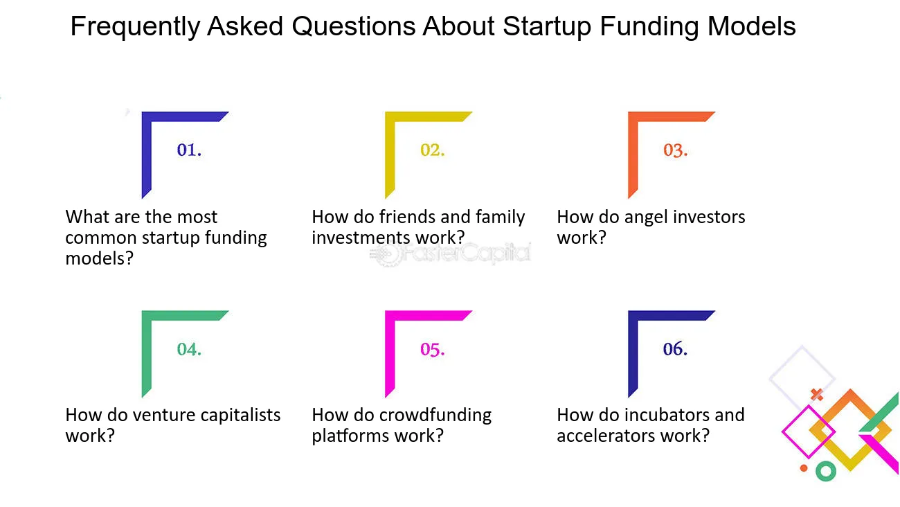Click the green corner bracket icon for 04

click(184, 354)
